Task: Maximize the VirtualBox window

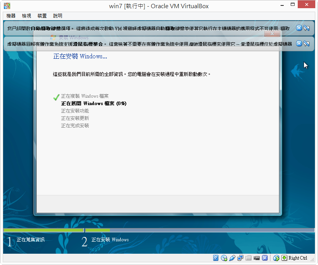Action: (292, 4)
